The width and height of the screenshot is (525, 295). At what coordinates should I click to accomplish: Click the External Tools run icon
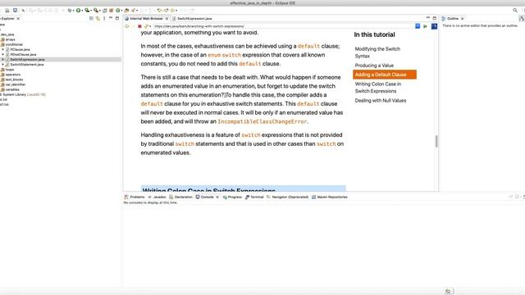tap(96, 11)
